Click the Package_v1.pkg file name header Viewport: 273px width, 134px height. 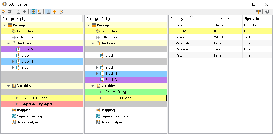click(14, 19)
